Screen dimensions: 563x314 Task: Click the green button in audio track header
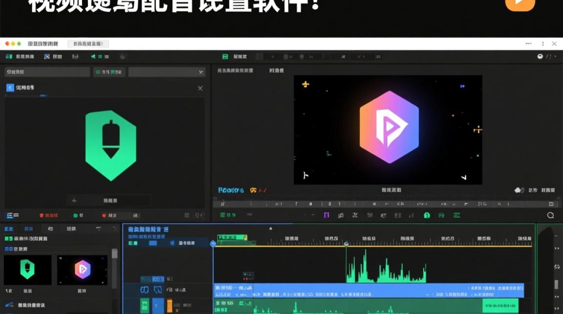click(144, 305)
